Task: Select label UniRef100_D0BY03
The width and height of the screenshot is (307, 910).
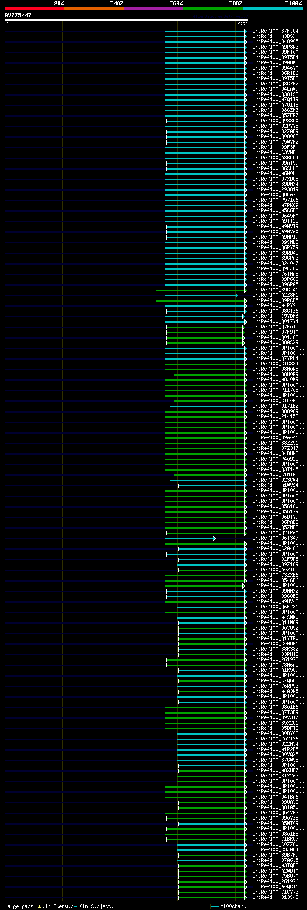Action: pyautogui.click(x=275, y=734)
